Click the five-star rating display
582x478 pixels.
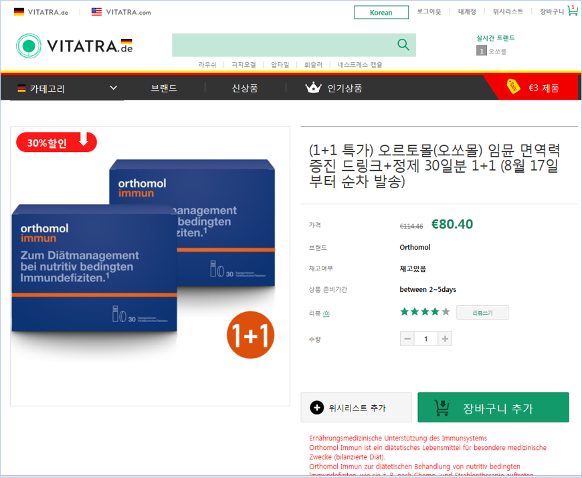pos(425,311)
